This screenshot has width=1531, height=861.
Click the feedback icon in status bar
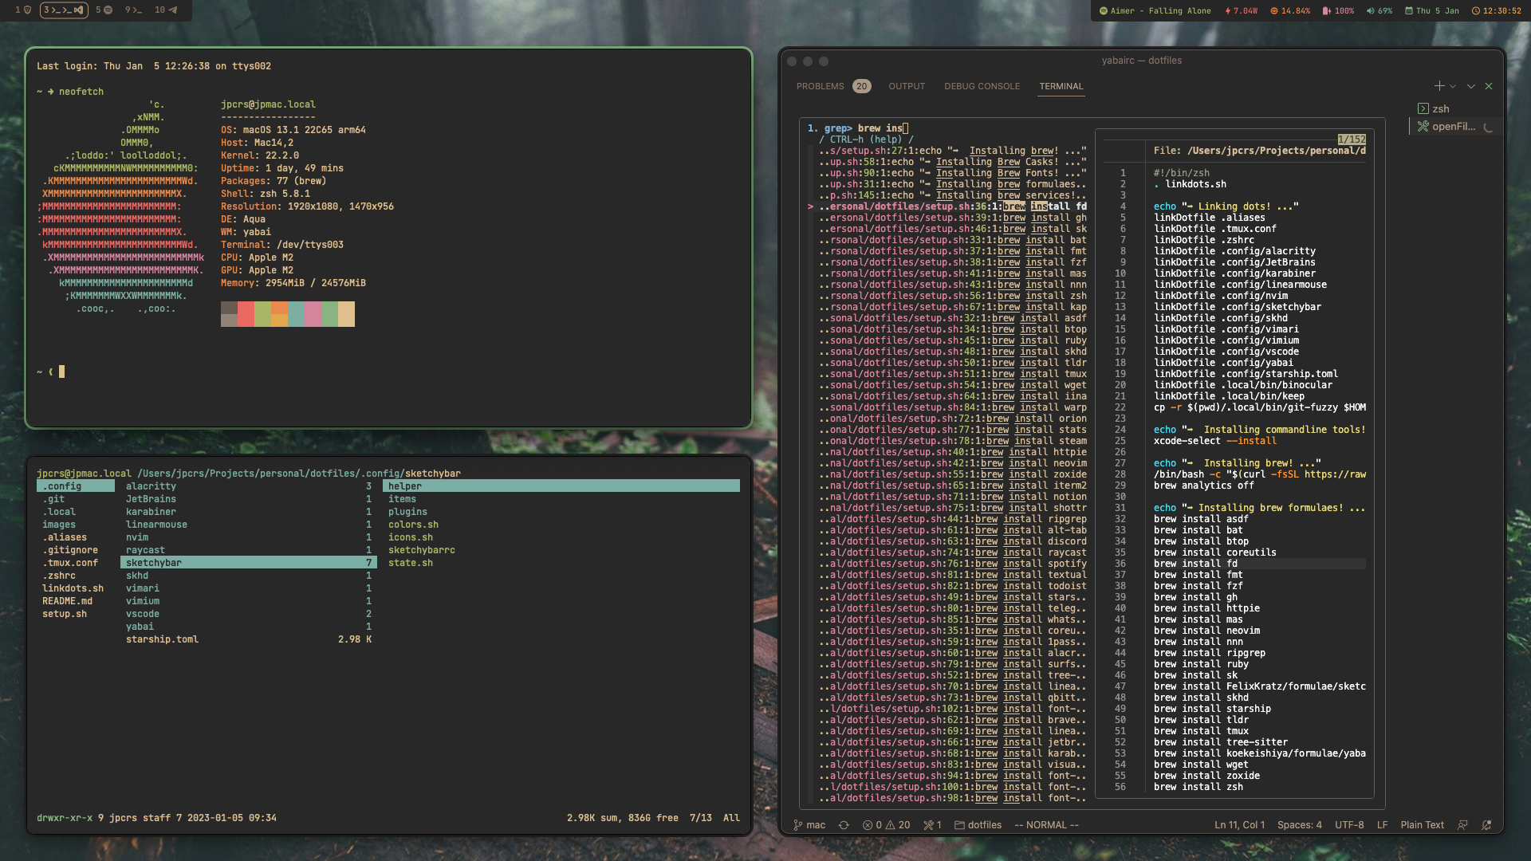[x=1462, y=825]
